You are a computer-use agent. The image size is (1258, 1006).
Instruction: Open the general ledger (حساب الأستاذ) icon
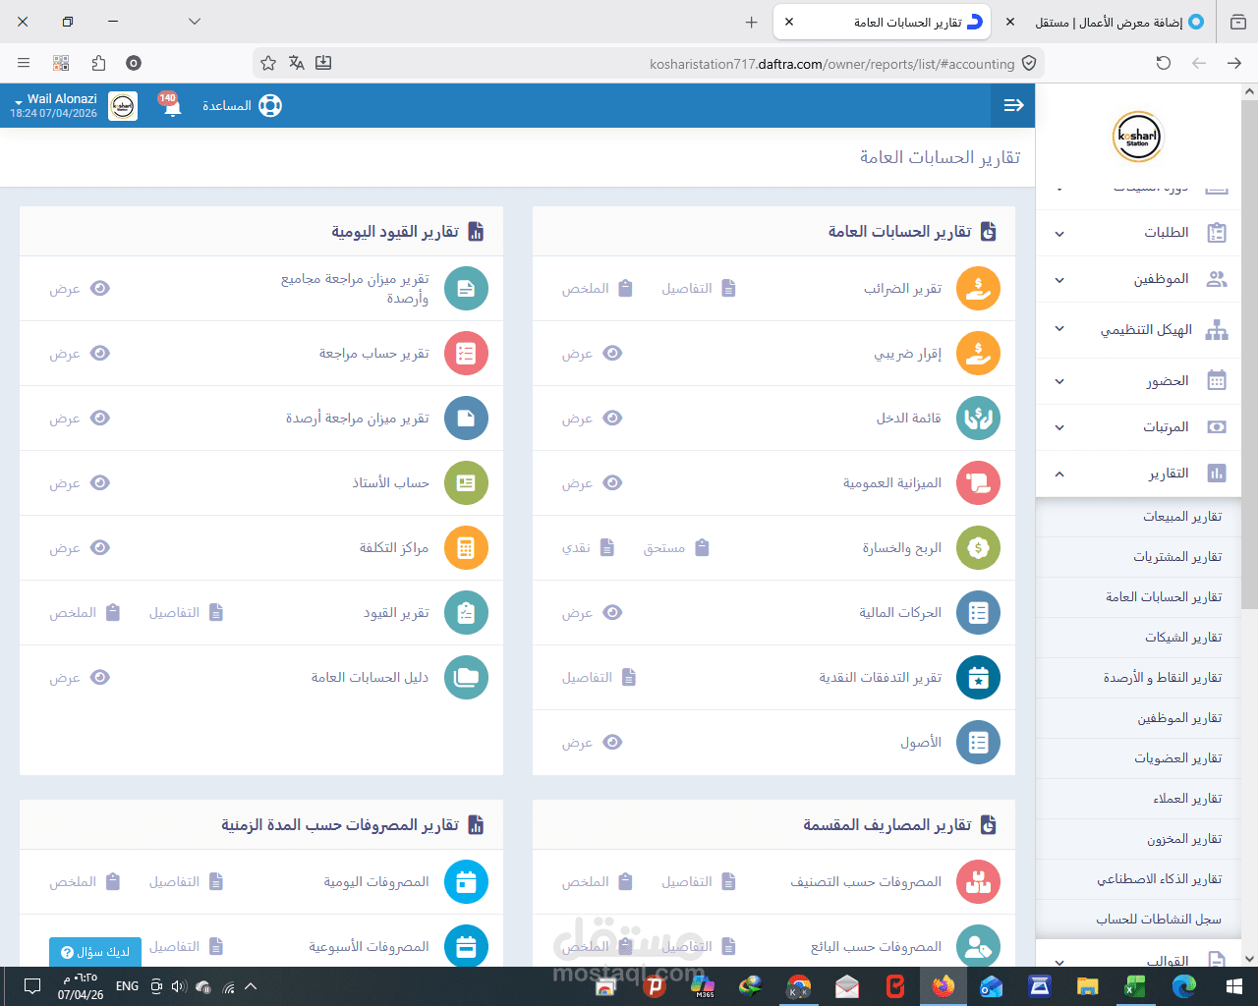[466, 483]
